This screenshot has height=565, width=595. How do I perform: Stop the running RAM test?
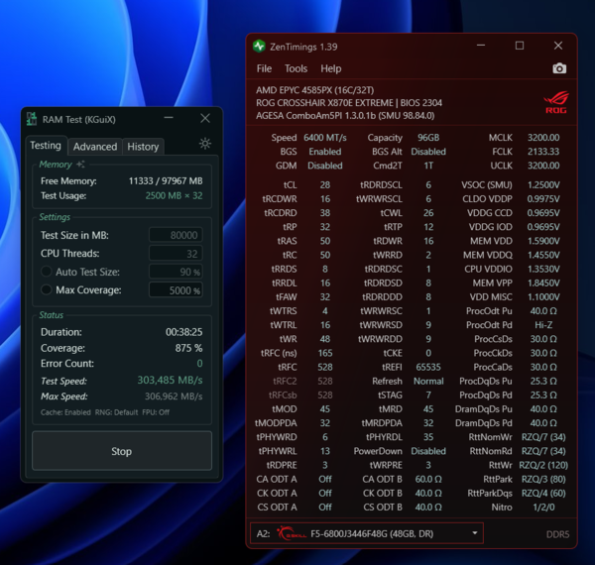click(x=122, y=451)
